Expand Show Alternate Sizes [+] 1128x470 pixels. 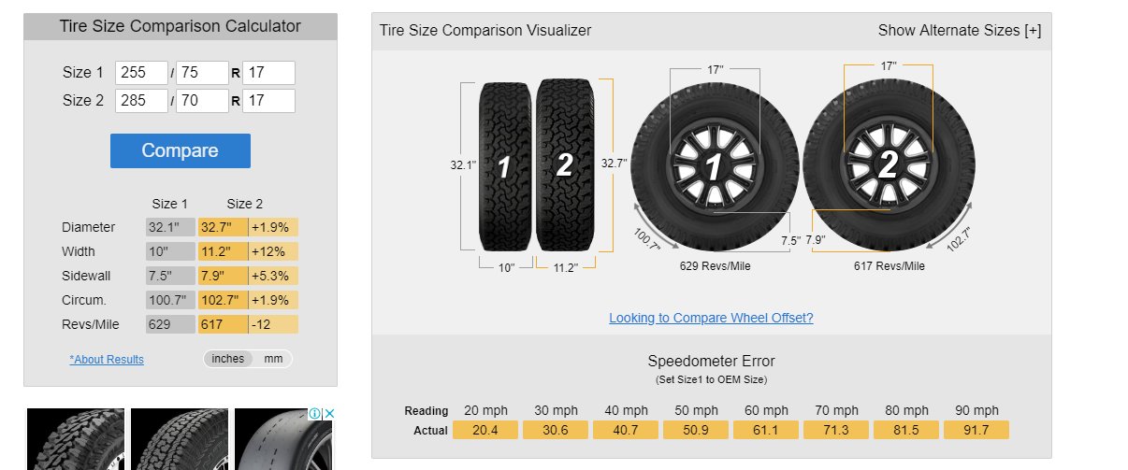pos(960,30)
